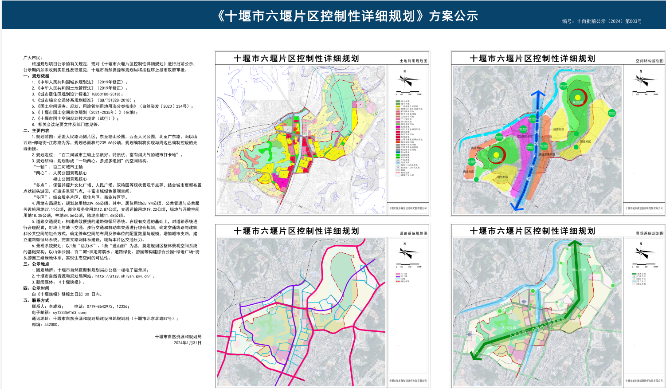Click 《十堰市国土空间总体规划（2021-2035年）》 item
This screenshot has height=389, width=666.
click(x=86, y=113)
